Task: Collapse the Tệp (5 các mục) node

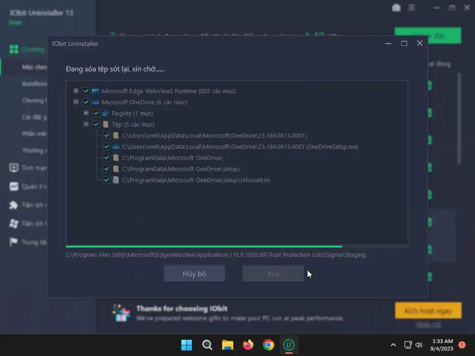Action: click(86, 124)
